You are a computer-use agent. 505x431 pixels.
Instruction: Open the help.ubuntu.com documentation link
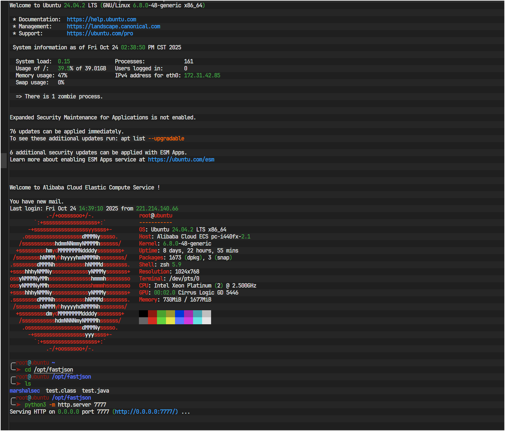(101, 19)
